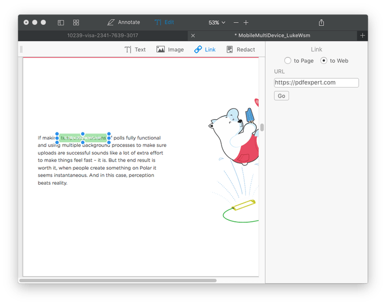Viewport: 386px width, 305px height.
Task: Select the Image tool
Action: [170, 50]
